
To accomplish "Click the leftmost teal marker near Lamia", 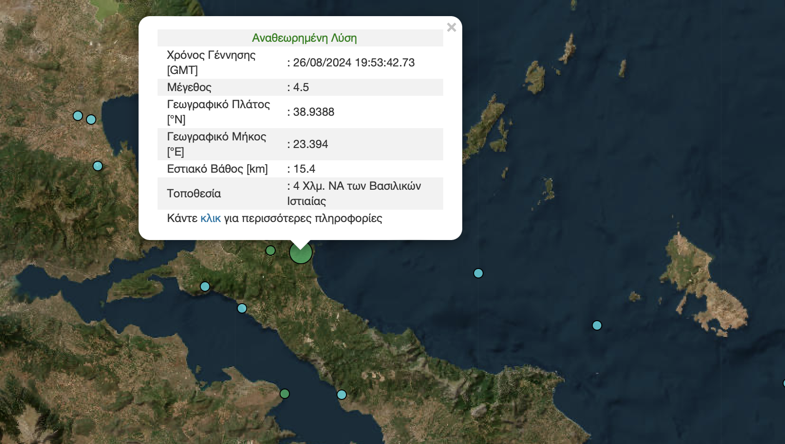I will coord(77,115).
